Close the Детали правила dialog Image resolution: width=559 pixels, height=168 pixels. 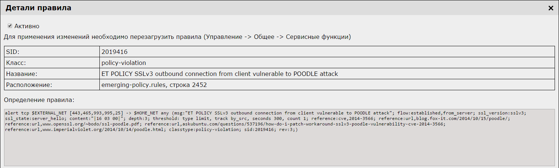point(551,8)
